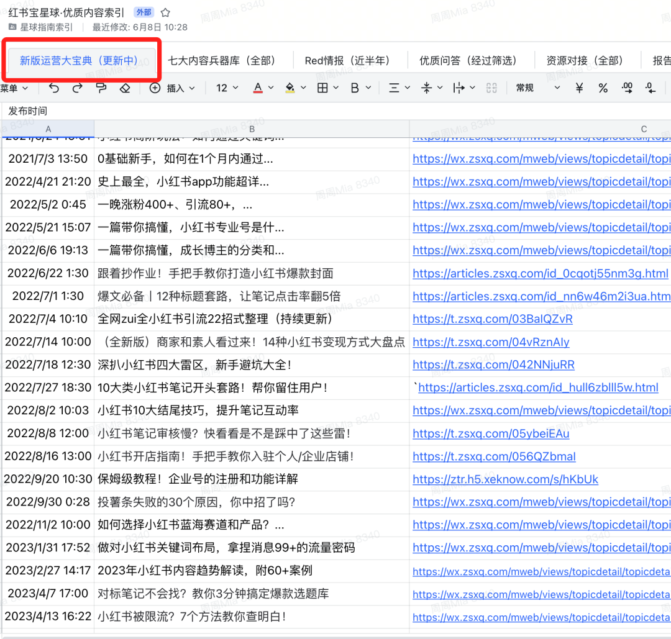The image size is (671, 639).
Task: Click the merge cells icon
Action: click(x=491, y=88)
